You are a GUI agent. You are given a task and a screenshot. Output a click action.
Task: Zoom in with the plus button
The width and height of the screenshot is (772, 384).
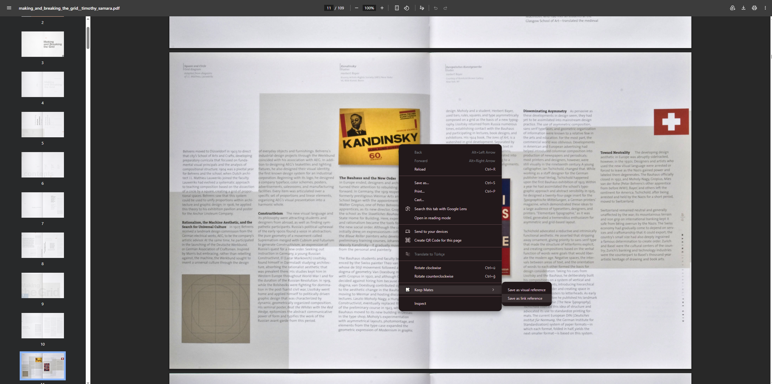(x=382, y=8)
